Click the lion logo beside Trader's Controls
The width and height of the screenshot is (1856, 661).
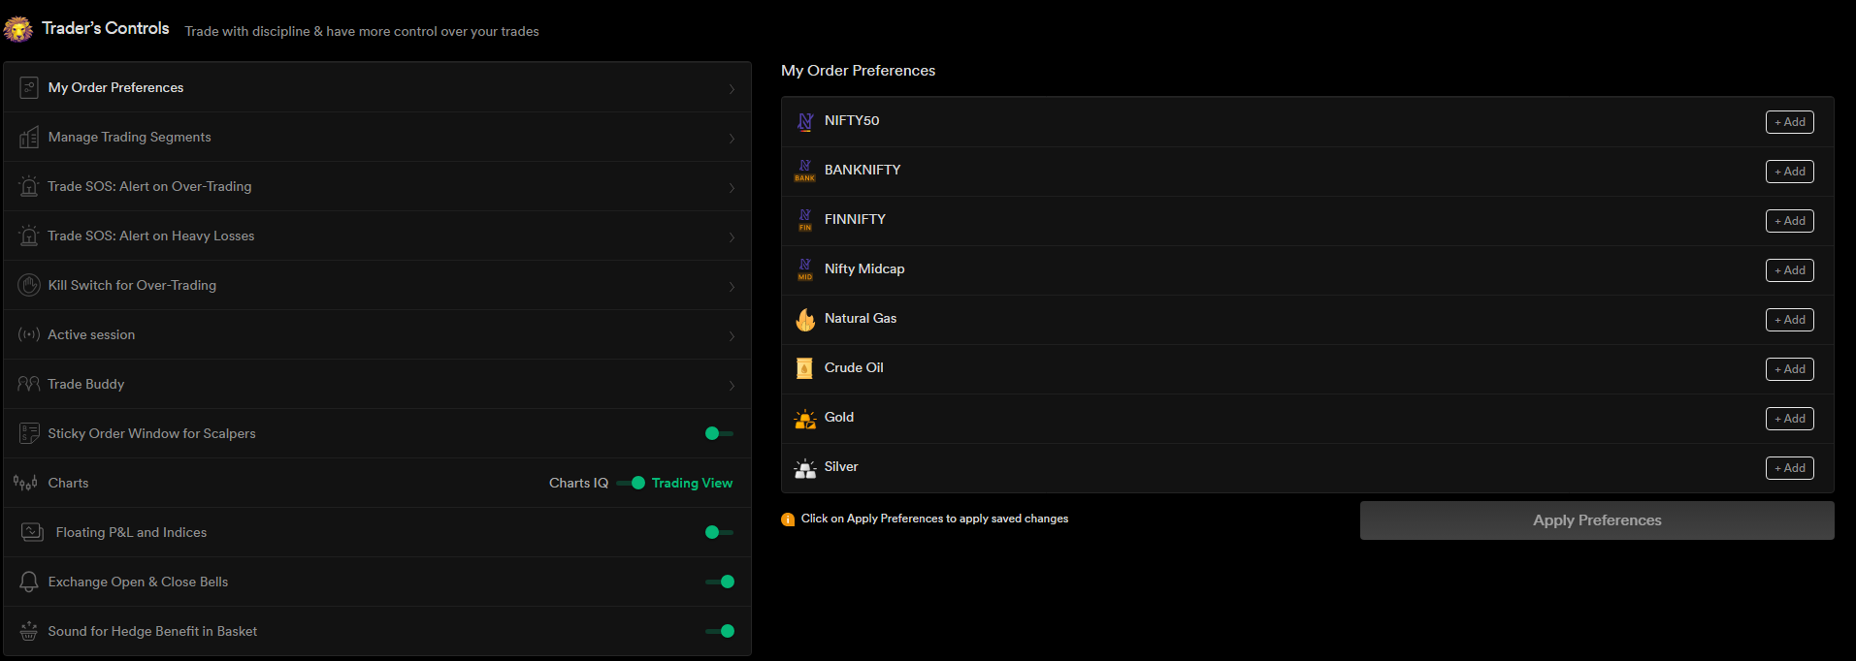click(17, 29)
